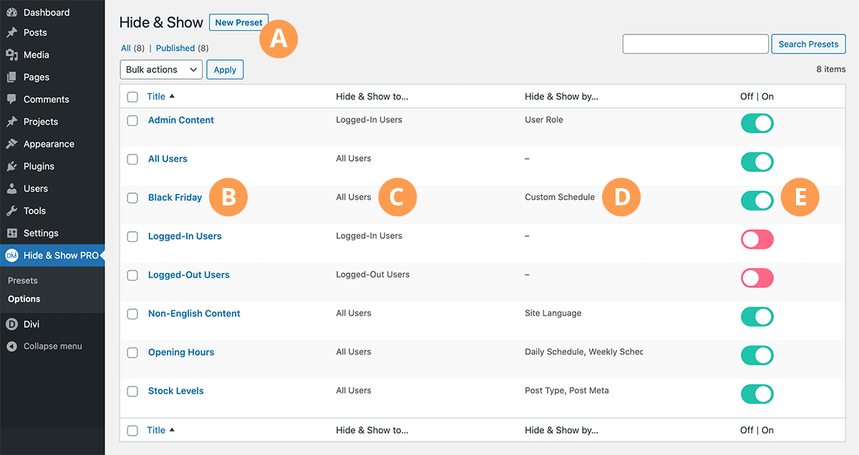Disable the Black Friday preset switch

(x=757, y=200)
